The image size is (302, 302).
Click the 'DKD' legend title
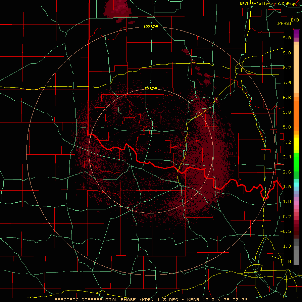click(295, 20)
